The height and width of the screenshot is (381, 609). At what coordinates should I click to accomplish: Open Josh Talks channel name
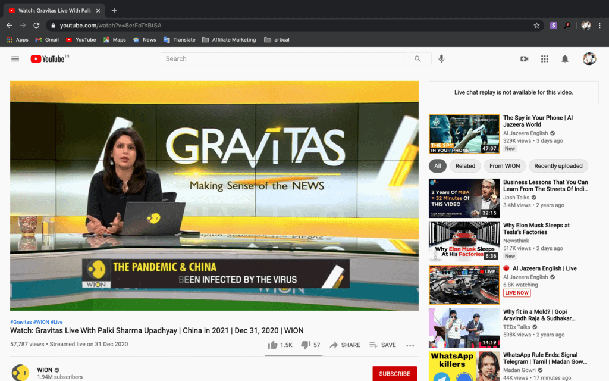(516, 198)
